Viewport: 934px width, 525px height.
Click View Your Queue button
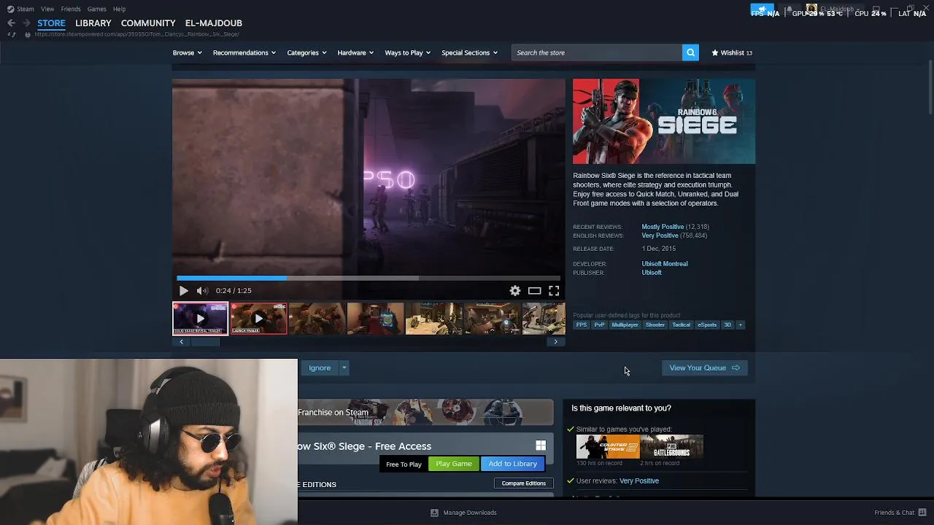(704, 368)
